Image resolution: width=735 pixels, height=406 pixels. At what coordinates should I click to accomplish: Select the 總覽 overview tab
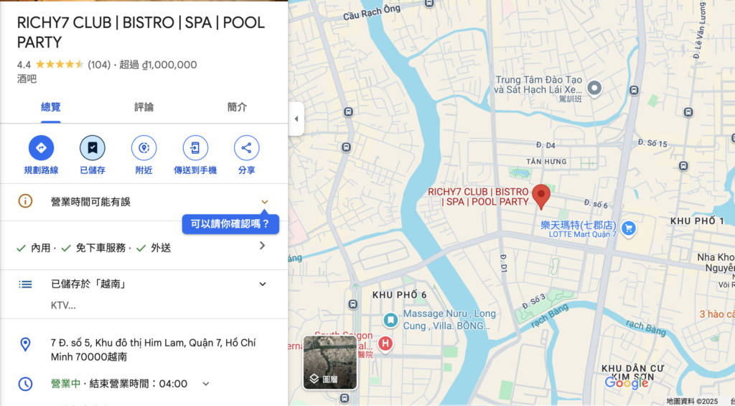click(51, 107)
